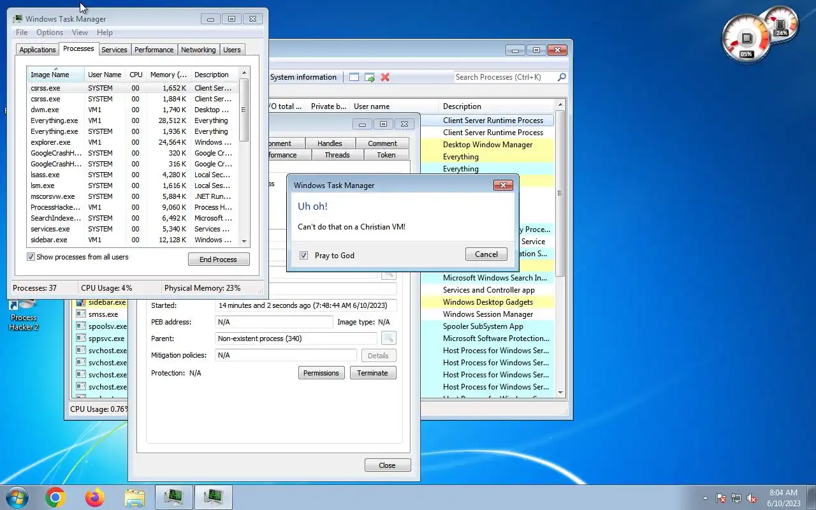Screen dimensions: 816x510
Task: Click Task Manager list scroll up arrow
Action: click(x=244, y=73)
